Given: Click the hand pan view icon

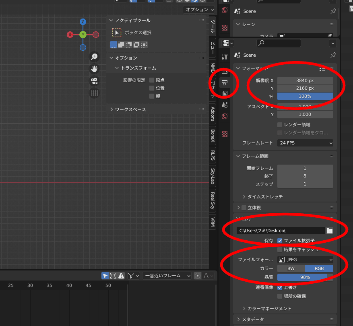Looking at the screenshot, I should 94,69.
